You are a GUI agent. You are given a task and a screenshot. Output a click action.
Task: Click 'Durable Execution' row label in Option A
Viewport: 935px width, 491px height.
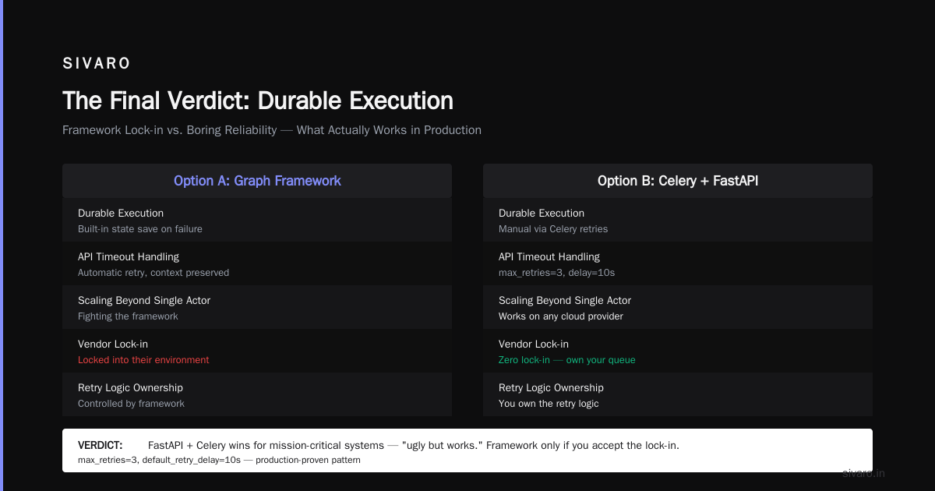[121, 213]
